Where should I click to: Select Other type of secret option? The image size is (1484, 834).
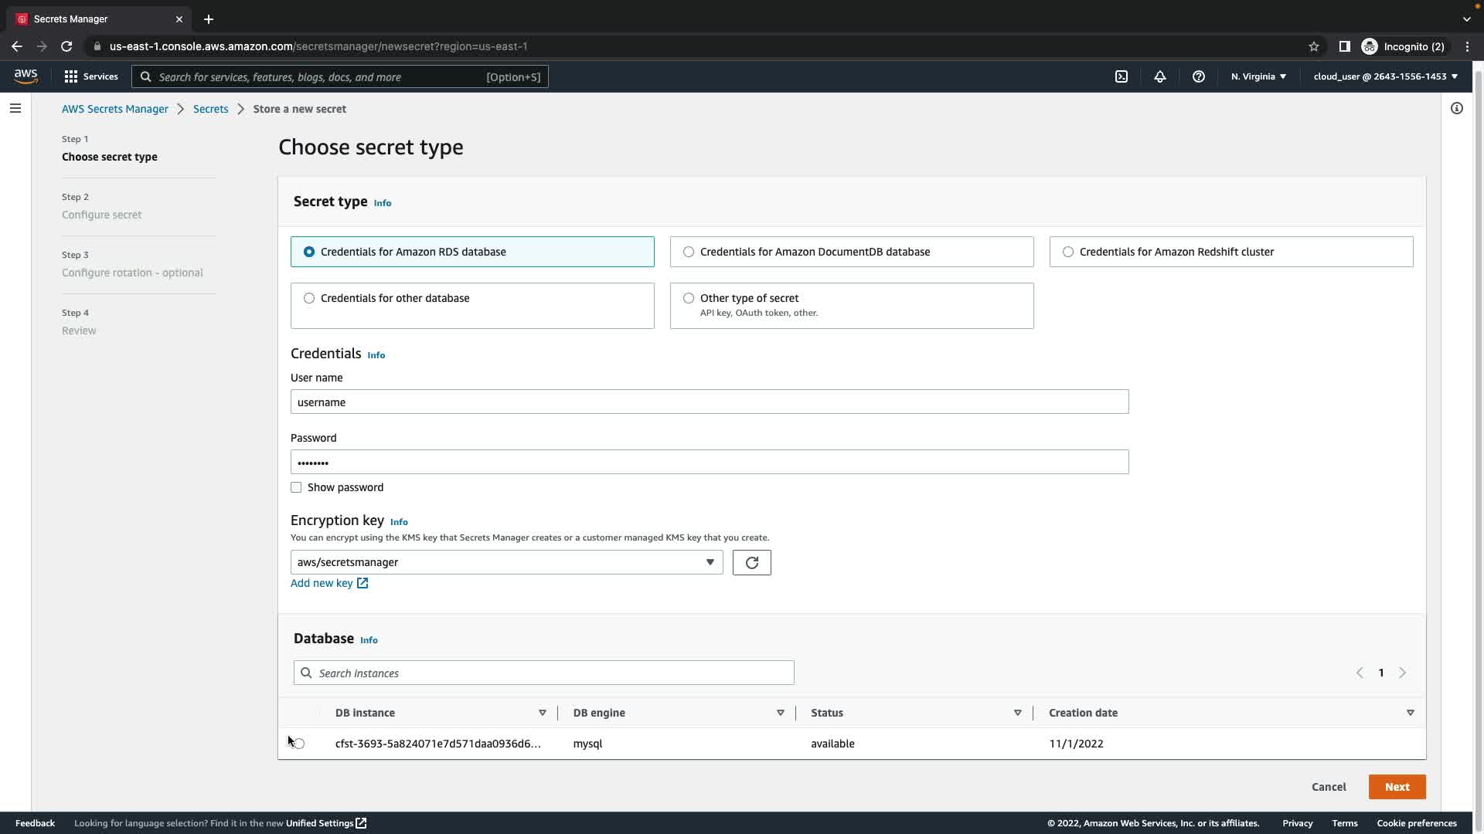[x=689, y=298]
